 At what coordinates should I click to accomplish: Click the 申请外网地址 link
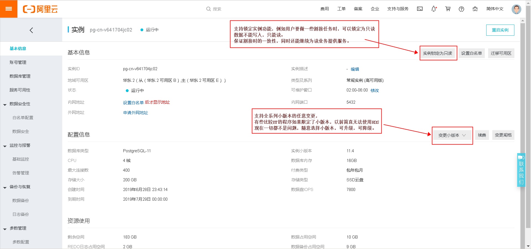click(136, 113)
